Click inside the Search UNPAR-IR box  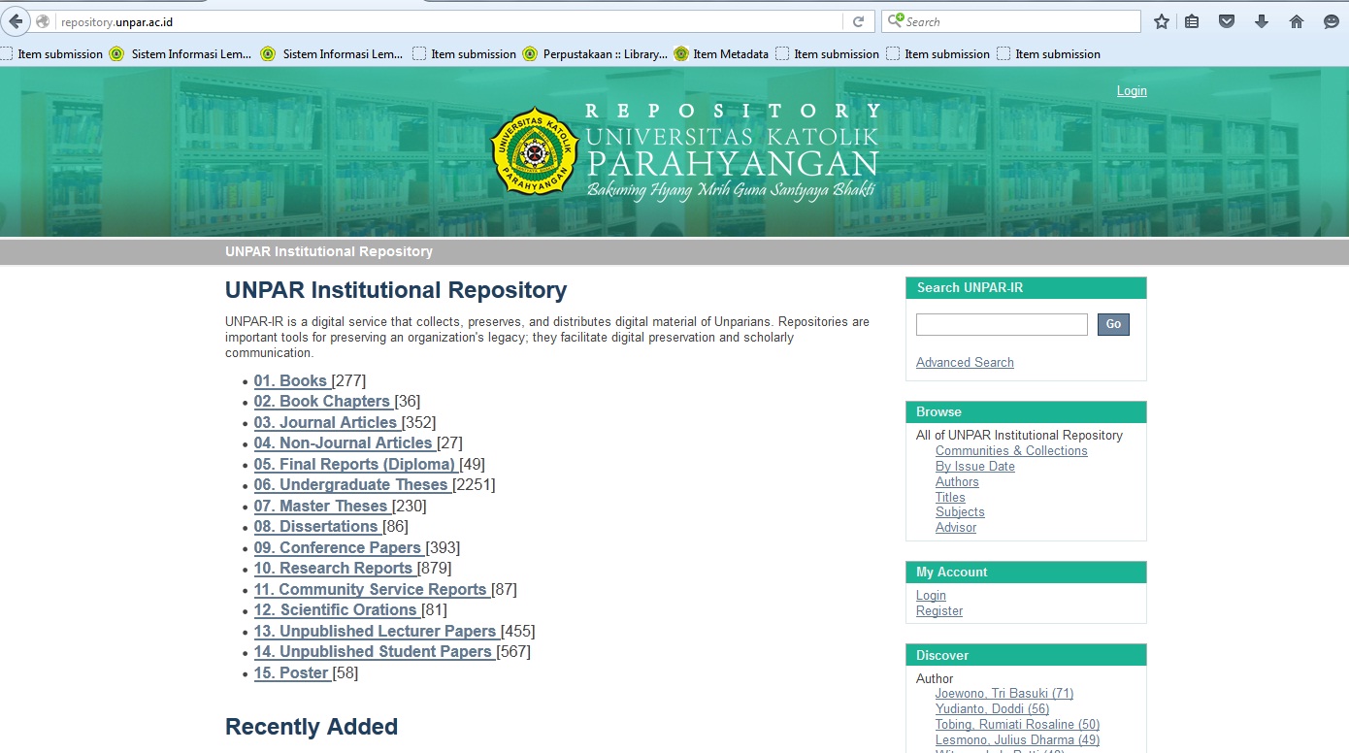tap(1001, 324)
